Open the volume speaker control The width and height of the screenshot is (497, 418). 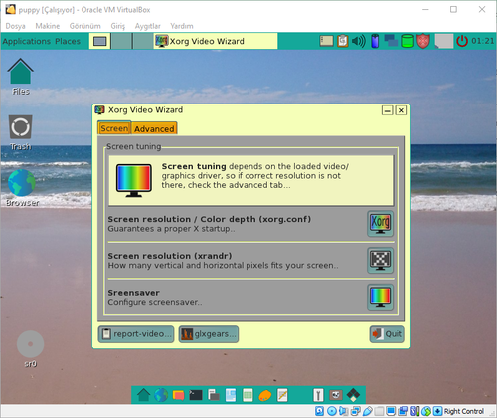[x=359, y=41]
